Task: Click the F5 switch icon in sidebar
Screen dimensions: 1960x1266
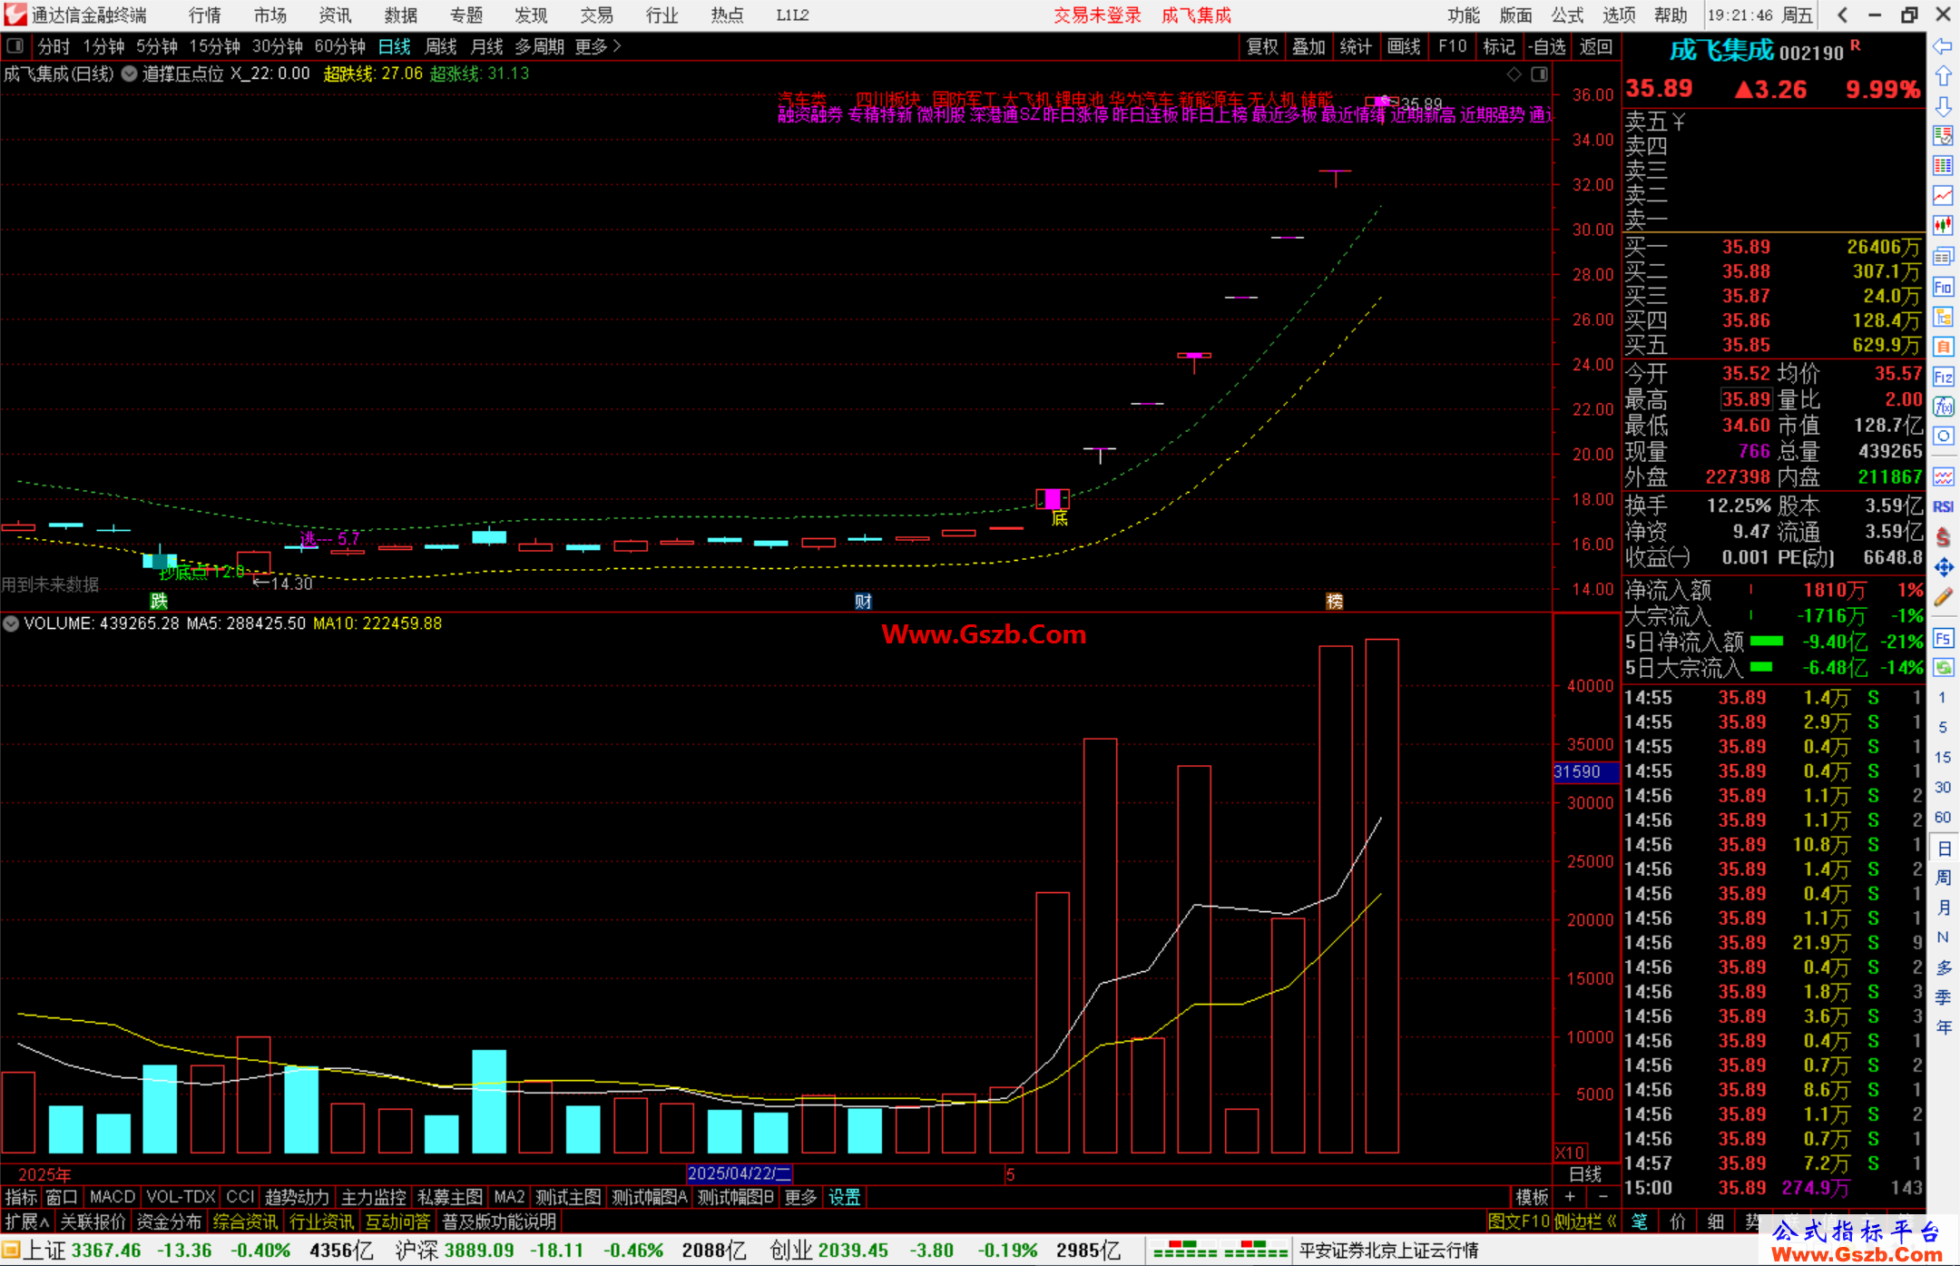Action: click(1943, 638)
